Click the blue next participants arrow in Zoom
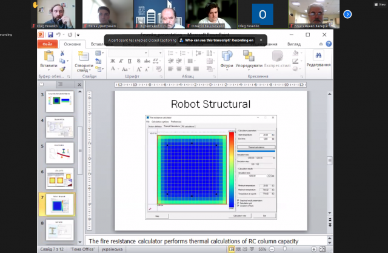Screen dimensions: 388x253 coord(347,15)
